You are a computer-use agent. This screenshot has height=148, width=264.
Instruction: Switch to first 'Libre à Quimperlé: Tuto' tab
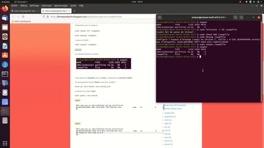click(25, 11)
